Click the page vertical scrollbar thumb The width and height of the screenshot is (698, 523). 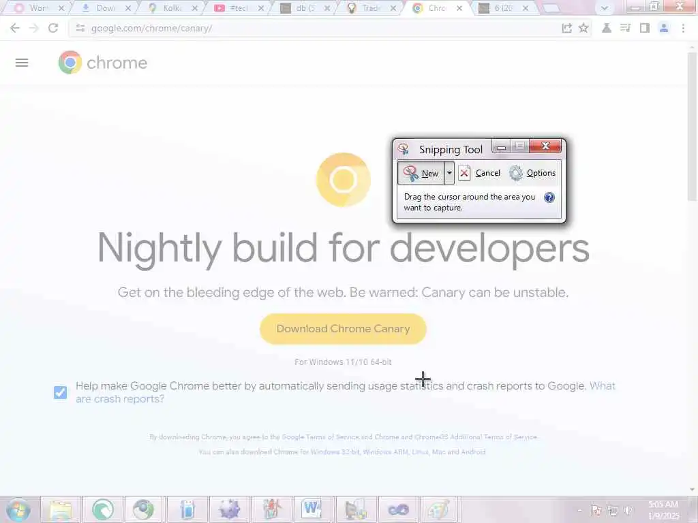(x=692, y=127)
